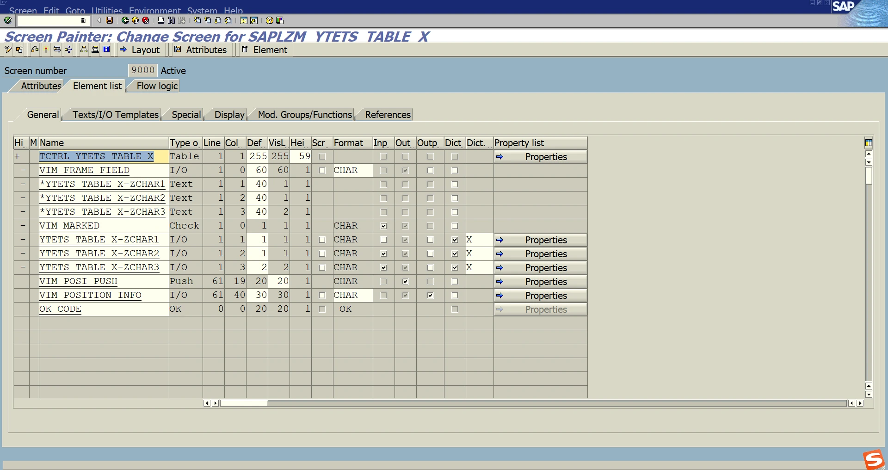The width and height of the screenshot is (888, 470).
Task: Click the green Back arrow icon
Action: pyautogui.click(x=125, y=20)
